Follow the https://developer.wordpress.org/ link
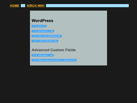This screenshot has width=137, height=103. [x=47, y=36]
